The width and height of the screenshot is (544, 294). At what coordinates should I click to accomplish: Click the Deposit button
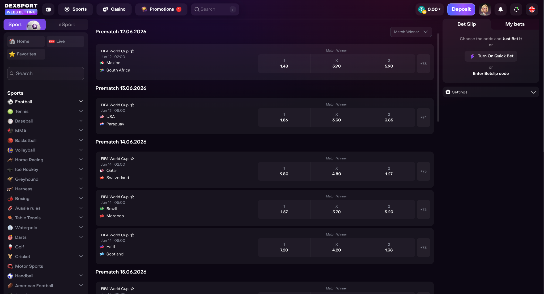461,9
